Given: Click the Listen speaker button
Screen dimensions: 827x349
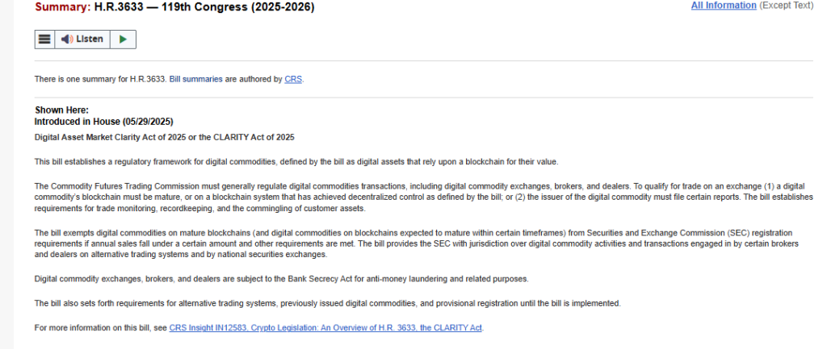Looking at the screenshot, I should 82,39.
